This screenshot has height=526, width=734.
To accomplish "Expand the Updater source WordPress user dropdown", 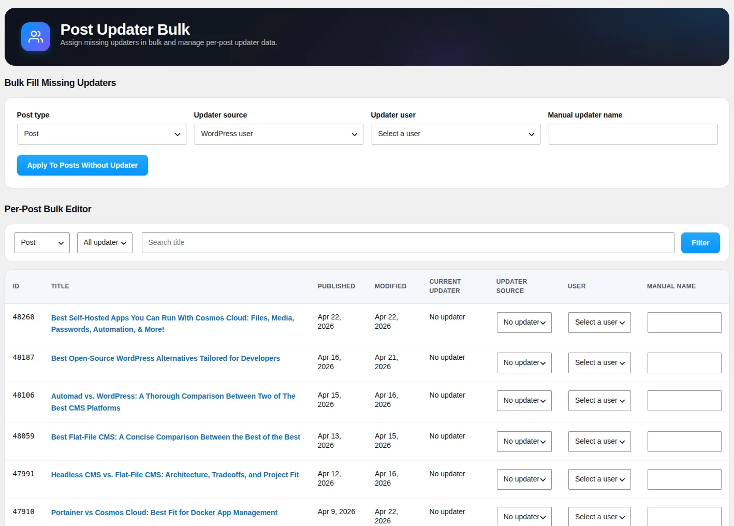I will [279, 134].
